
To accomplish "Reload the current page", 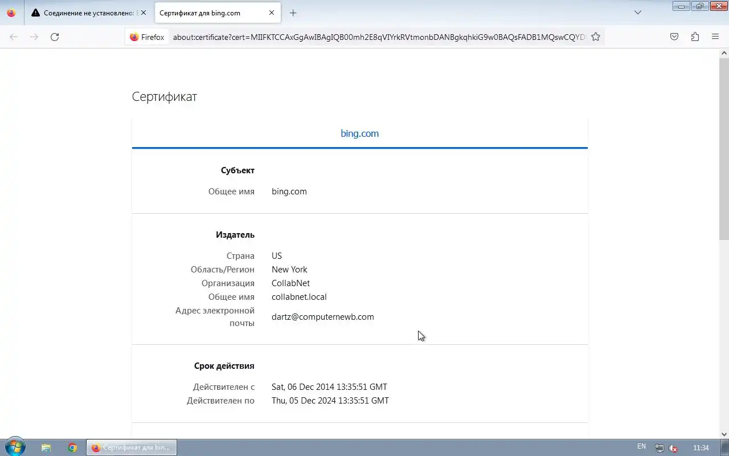I will pyautogui.click(x=55, y=37).
